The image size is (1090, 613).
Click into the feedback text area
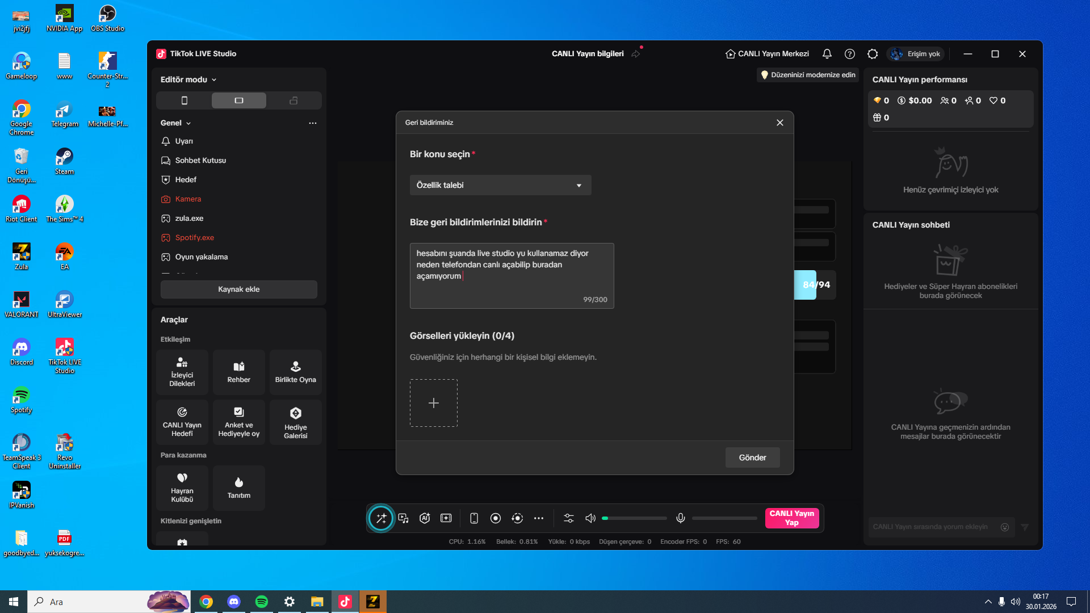coord(512,276)
